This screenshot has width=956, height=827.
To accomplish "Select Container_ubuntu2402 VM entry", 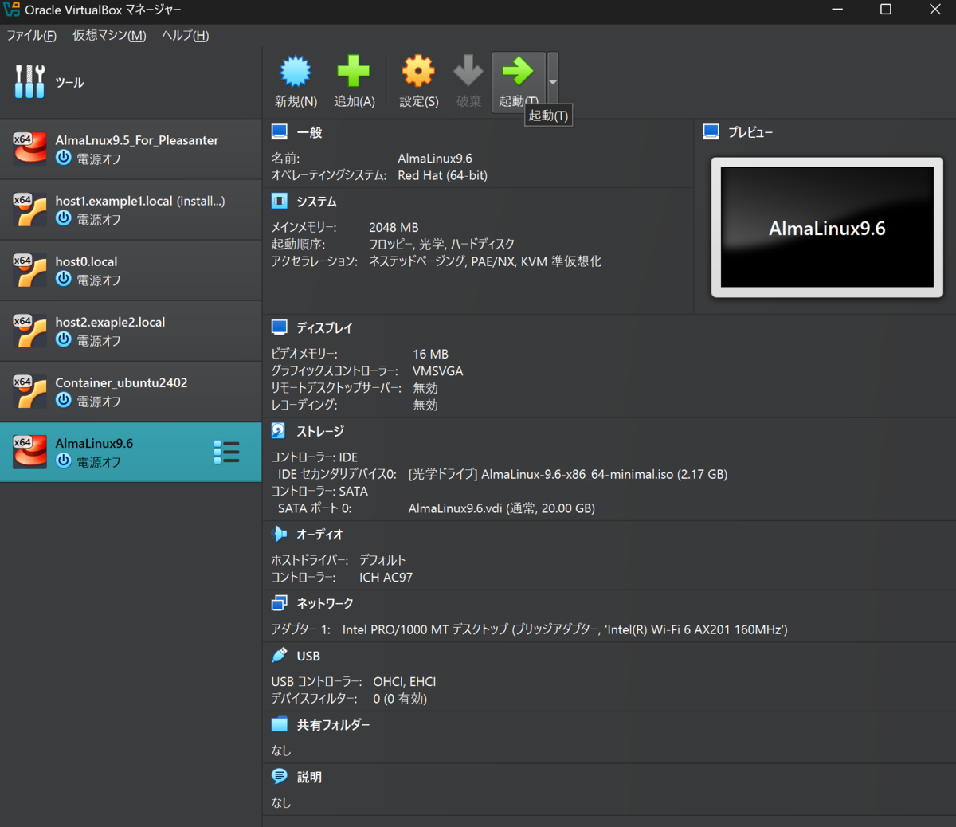I will pyautogui.click(x=131, y=391).
